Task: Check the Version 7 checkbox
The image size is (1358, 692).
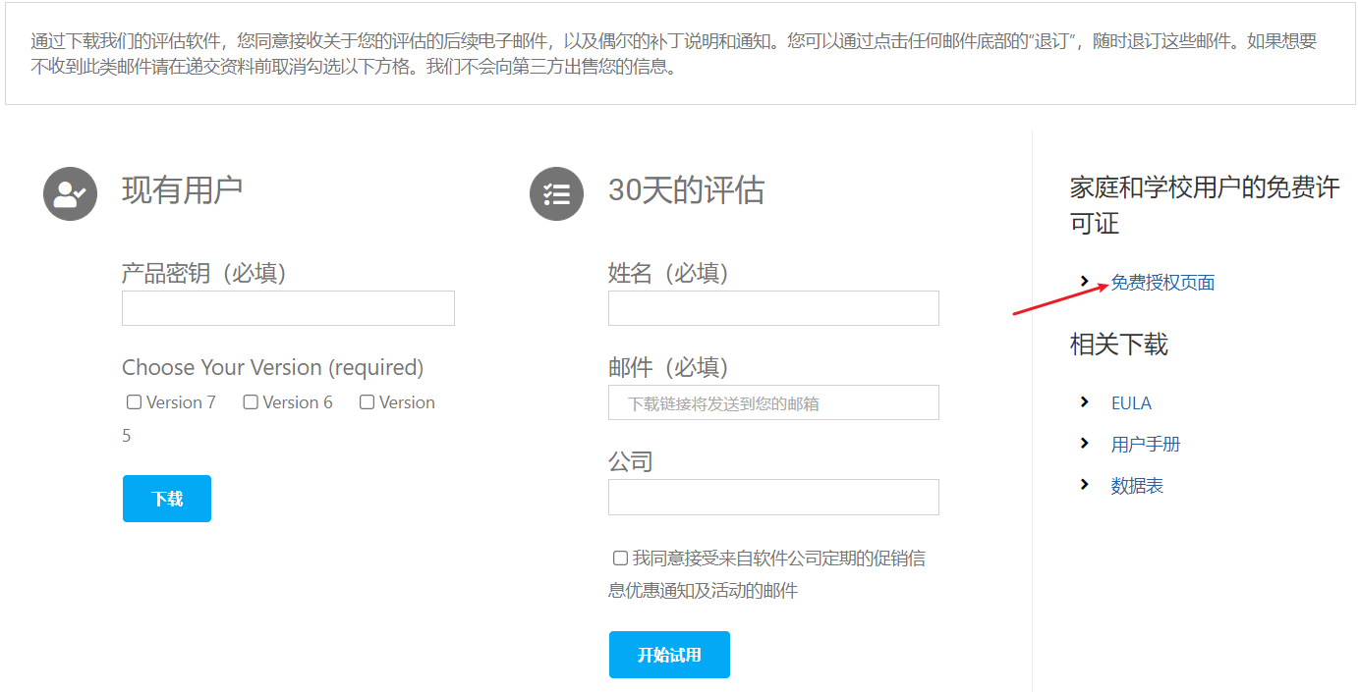Action: click(134, 401)
